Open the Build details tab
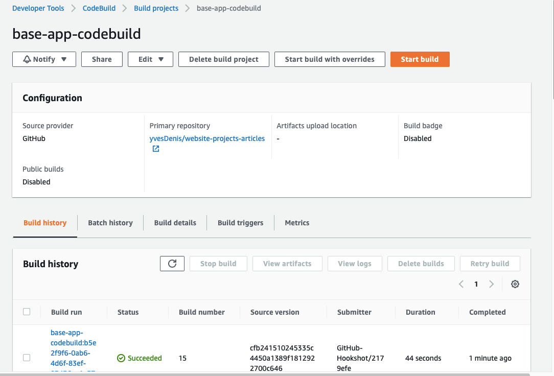The height and width of the screenshot is (376, 554). pyautogui.click(x=175, y=223)
